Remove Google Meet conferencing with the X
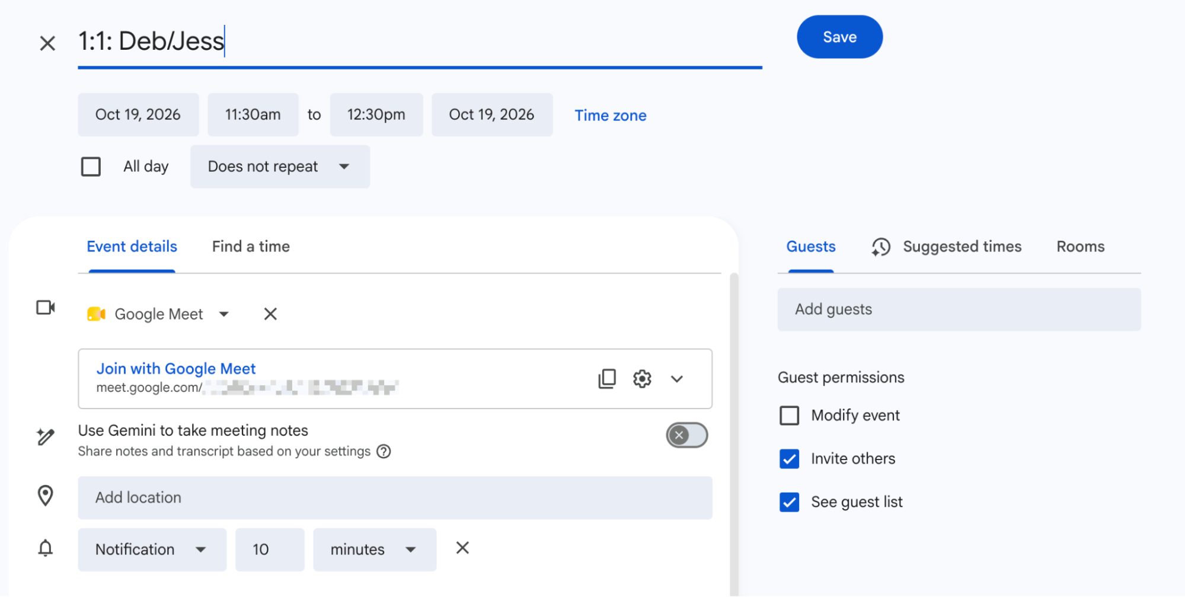1185x597 pixels. [x=270, y=314]
